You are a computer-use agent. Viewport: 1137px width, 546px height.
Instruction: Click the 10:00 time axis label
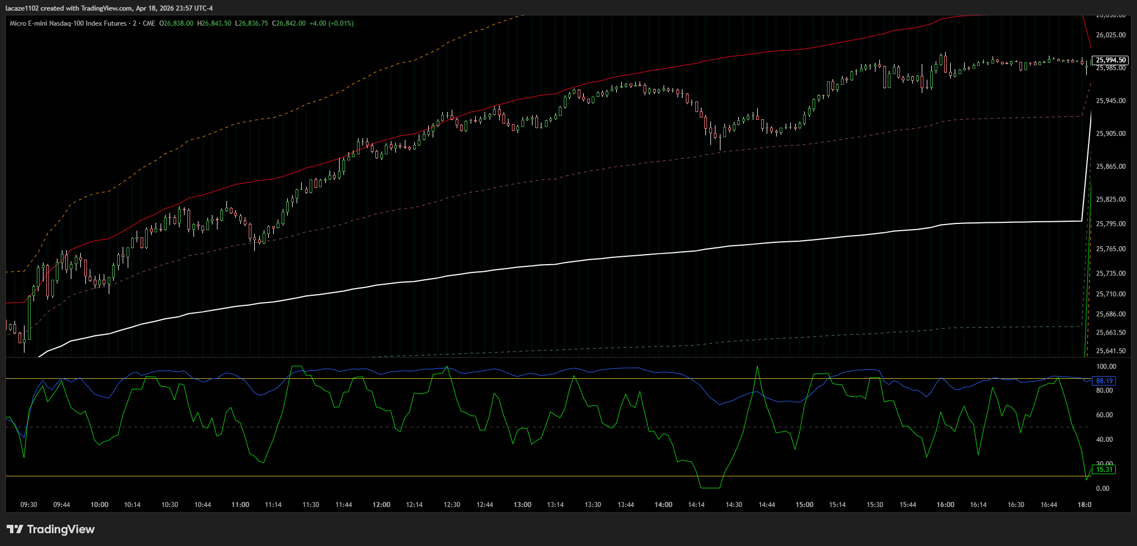(x=99, y=505)
